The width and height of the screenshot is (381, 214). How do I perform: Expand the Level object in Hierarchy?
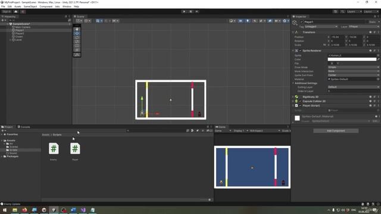pos(11,40)
